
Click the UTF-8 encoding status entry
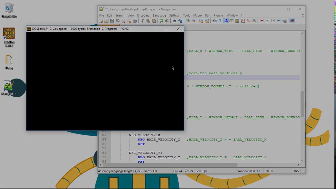coord(269,171)
